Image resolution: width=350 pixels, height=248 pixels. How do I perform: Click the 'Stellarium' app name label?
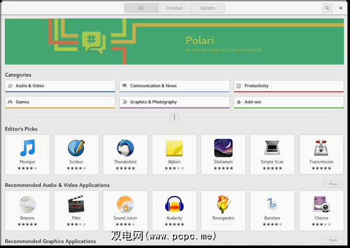(x=223, y=162)
